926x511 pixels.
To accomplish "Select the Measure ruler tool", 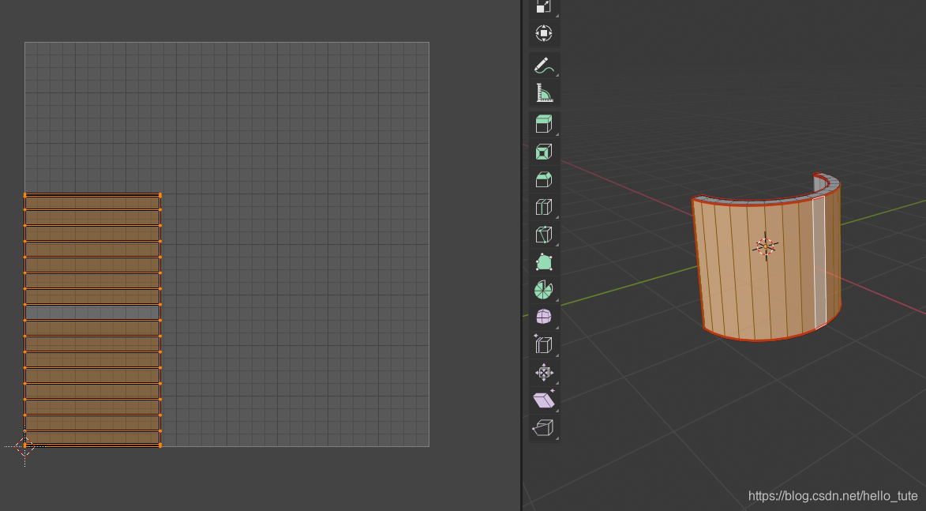I will click(x=544, y=92).
